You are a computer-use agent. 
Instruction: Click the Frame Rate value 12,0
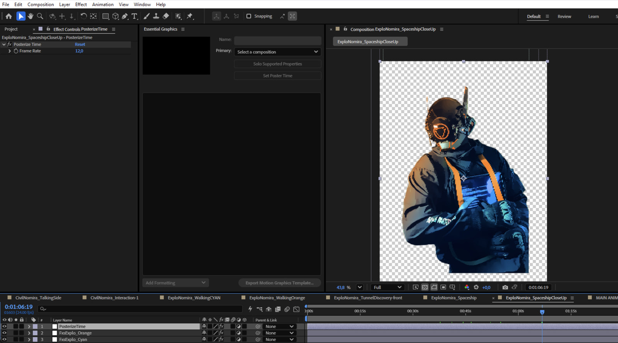pyautogui.click(x=79, y=51)
